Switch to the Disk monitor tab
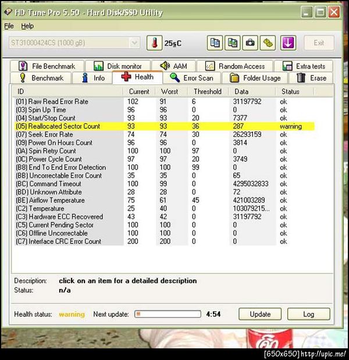Viewport: 349px width, 360px height. coord(118,66)
